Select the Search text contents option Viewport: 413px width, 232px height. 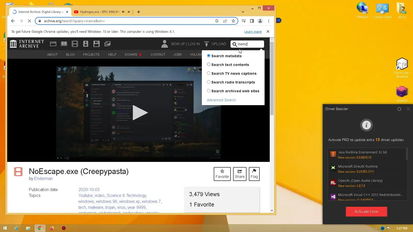click(209, 64)
